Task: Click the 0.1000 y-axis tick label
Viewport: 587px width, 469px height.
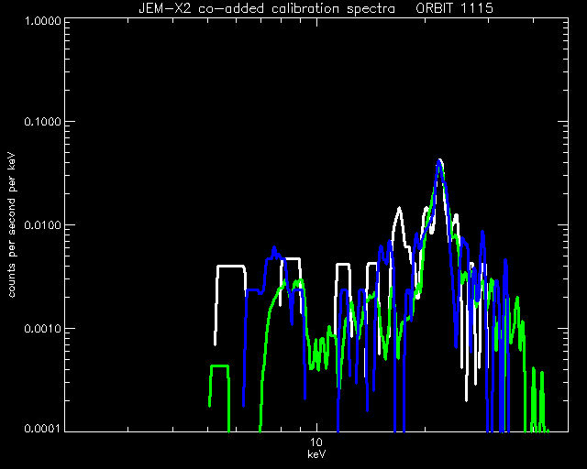Action: click(x=42, y=122)
